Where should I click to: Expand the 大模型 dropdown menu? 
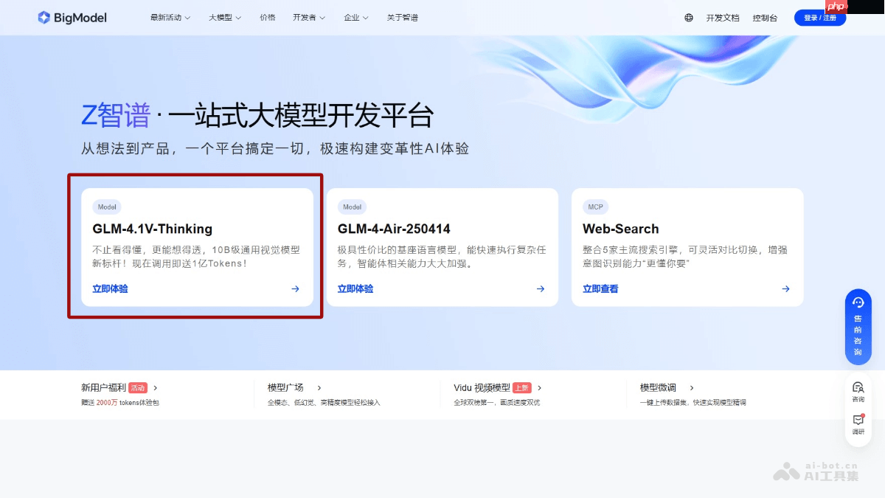pyautogui.click(x=225, y=18)
